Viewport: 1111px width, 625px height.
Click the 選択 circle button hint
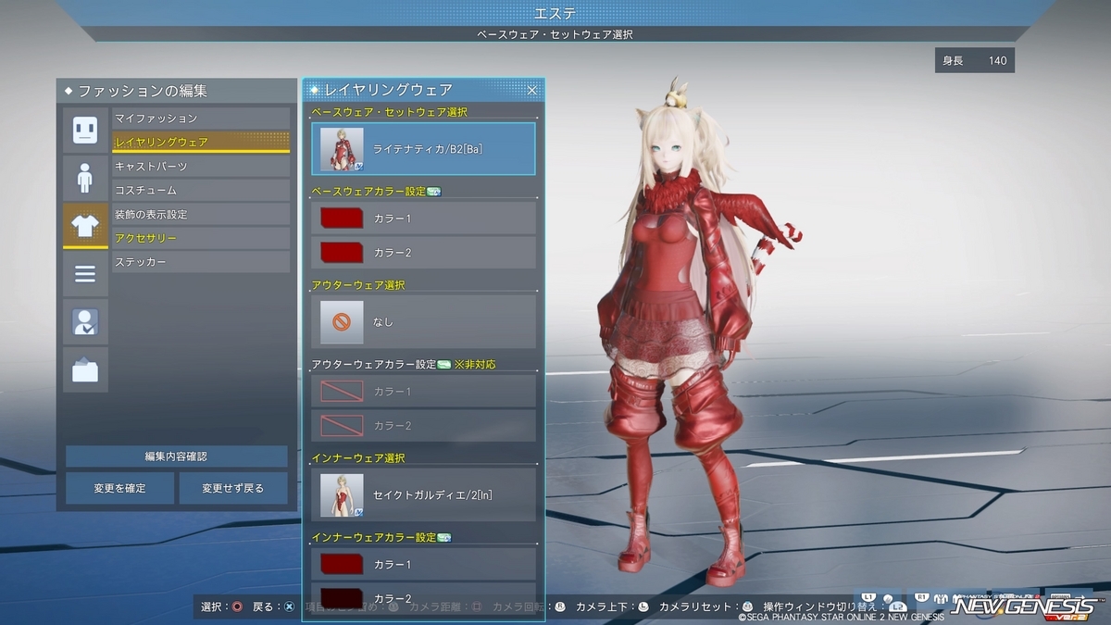coord(238,607)
